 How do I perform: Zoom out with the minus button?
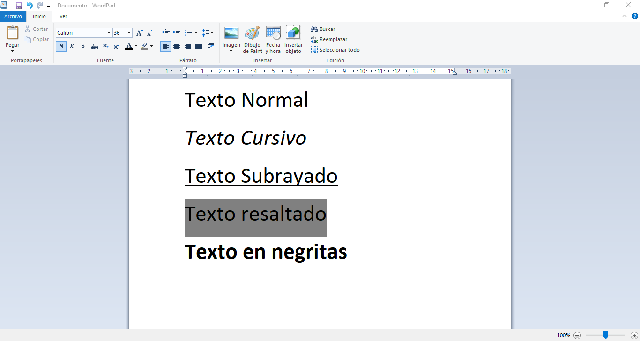point(577,335)
